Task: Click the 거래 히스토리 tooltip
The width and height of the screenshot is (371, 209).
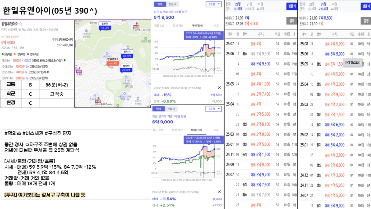Action: point(353,62)
